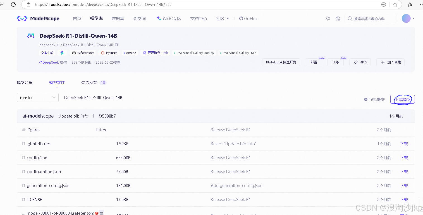Click the lightning tag icon
The height and width of the screenshot is (215, 423).
click(x=62, y=53)
